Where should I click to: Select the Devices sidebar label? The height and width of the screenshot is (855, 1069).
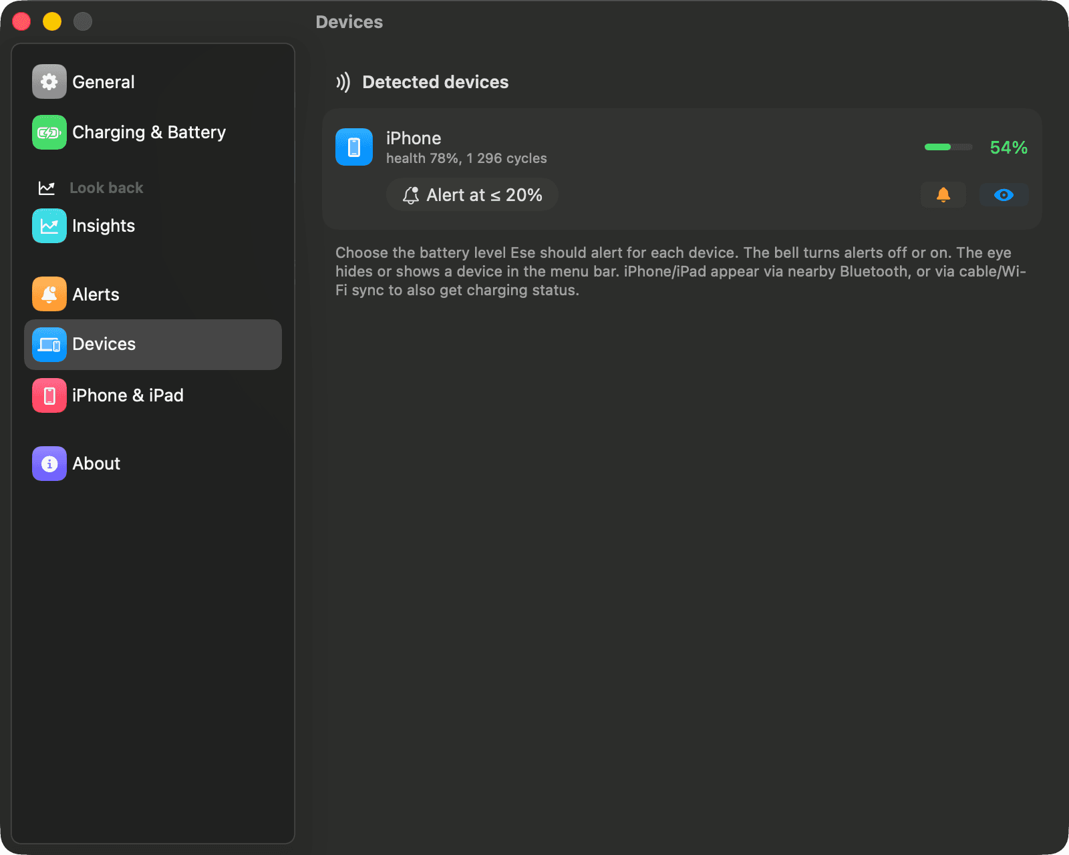tap(104, 344)
